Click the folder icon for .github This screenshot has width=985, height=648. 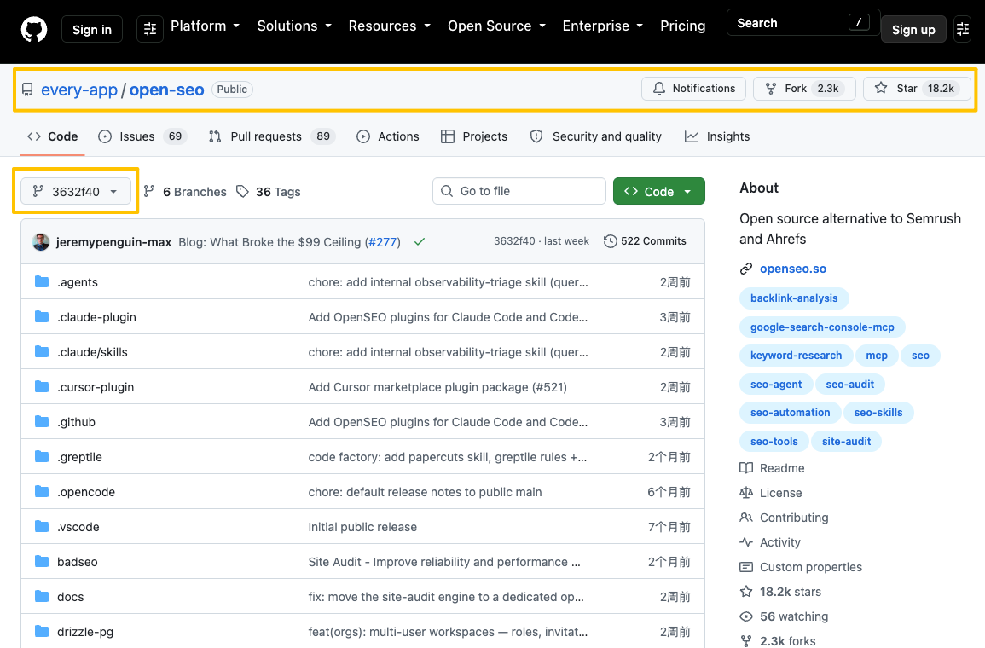[42, 422]
